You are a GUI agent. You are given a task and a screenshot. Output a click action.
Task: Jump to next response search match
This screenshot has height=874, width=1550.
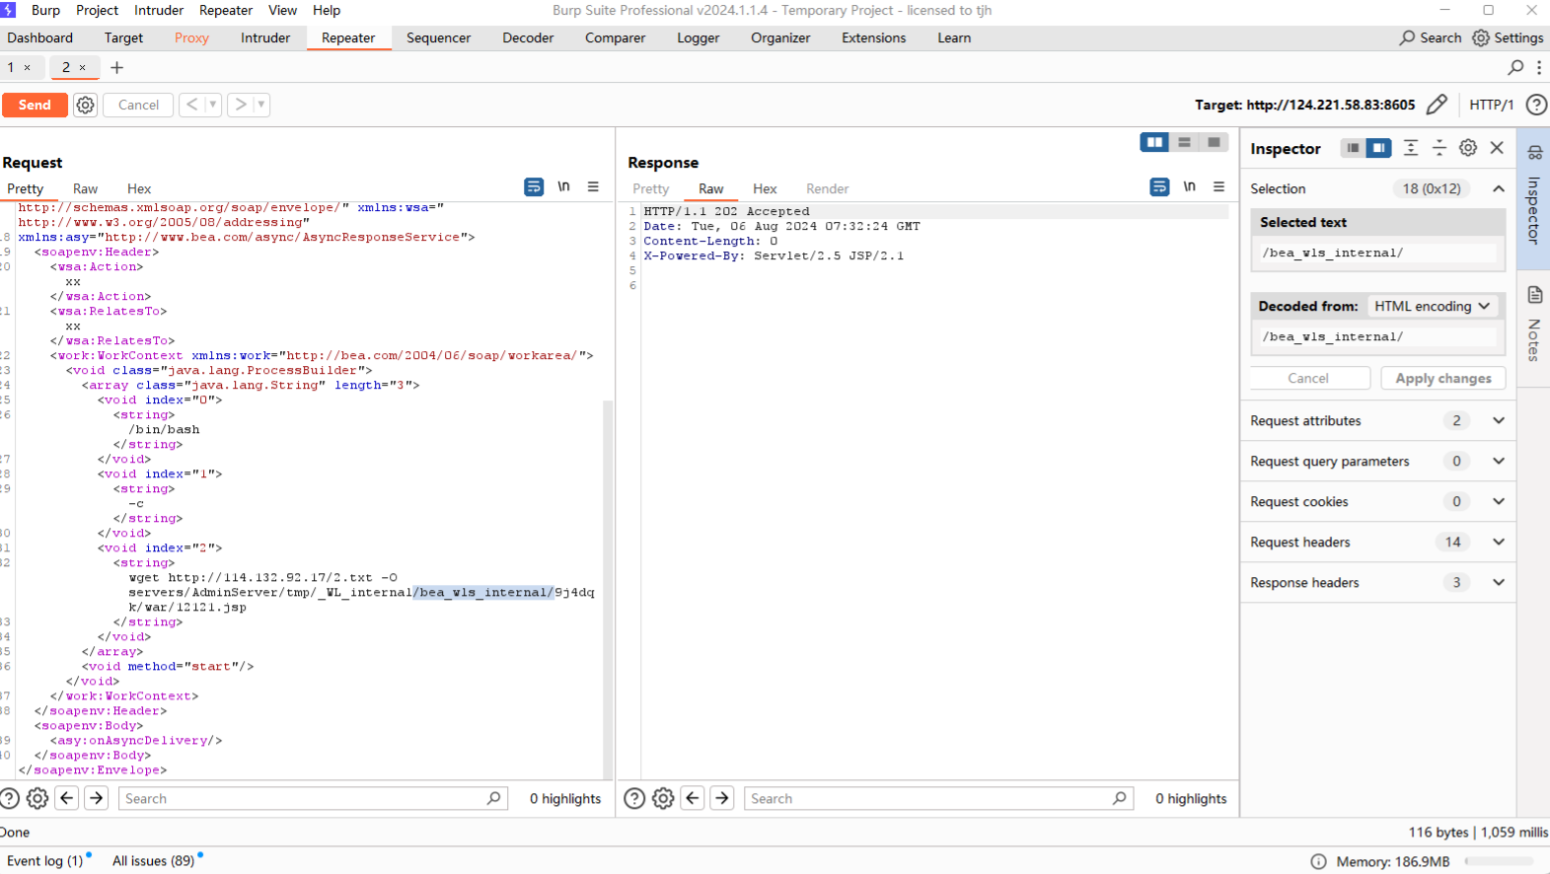pyautogui.click(x=722, y=798)
